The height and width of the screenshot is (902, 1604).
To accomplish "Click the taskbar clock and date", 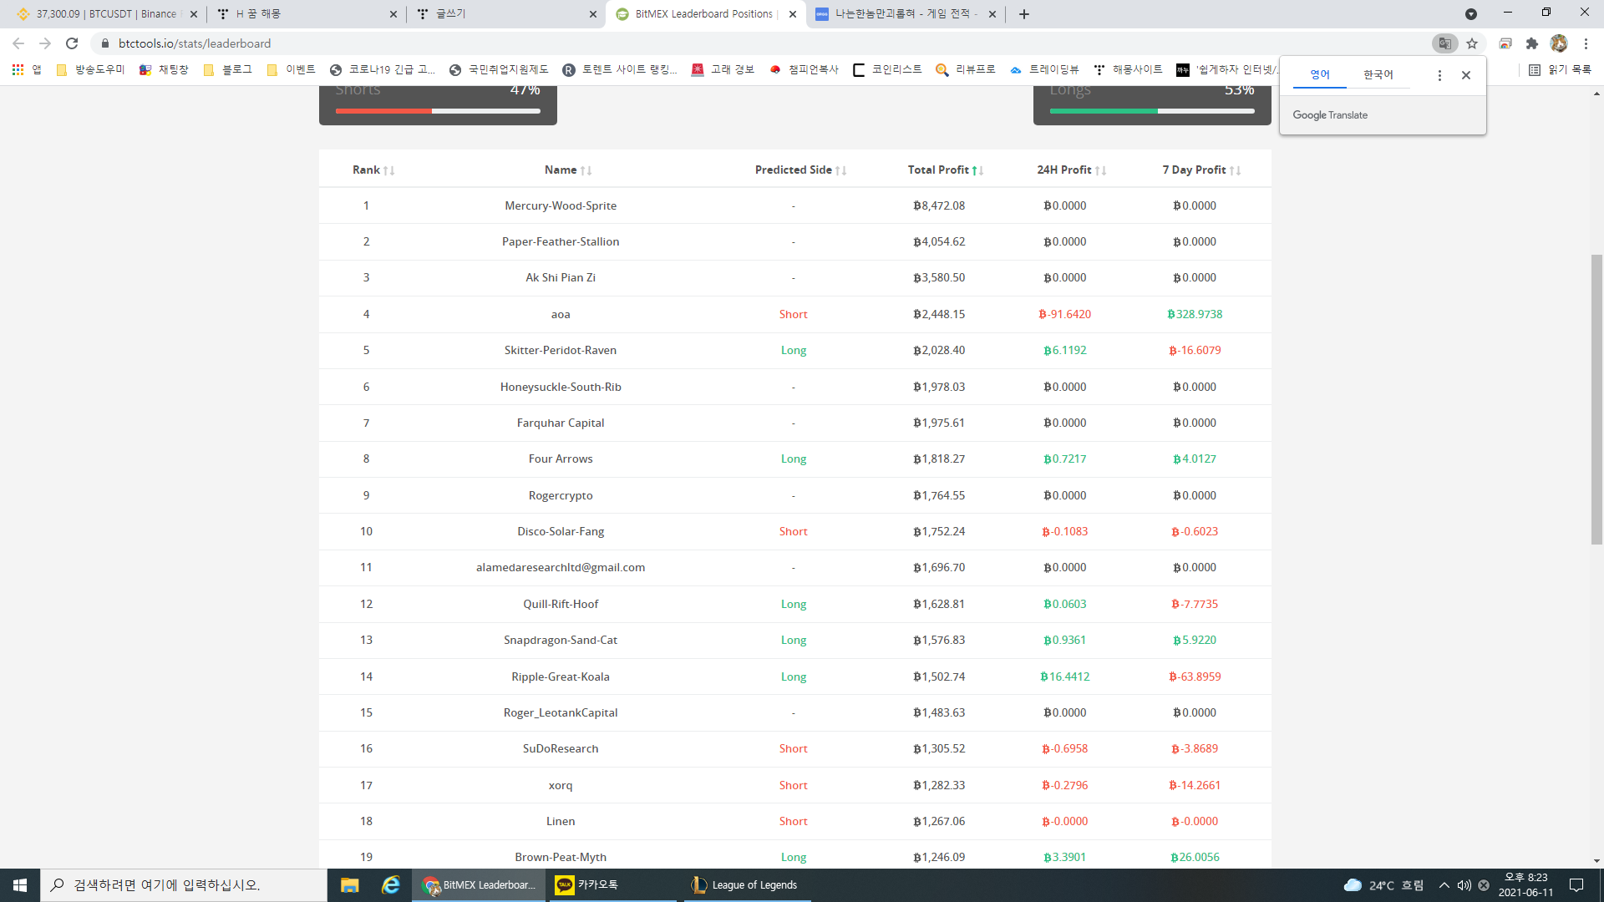I will click(x=1525, y=885).
